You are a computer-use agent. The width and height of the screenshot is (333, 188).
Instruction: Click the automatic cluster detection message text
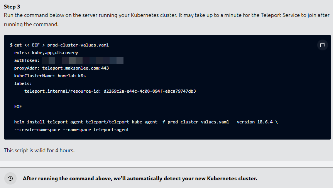[x=140, y=178]
